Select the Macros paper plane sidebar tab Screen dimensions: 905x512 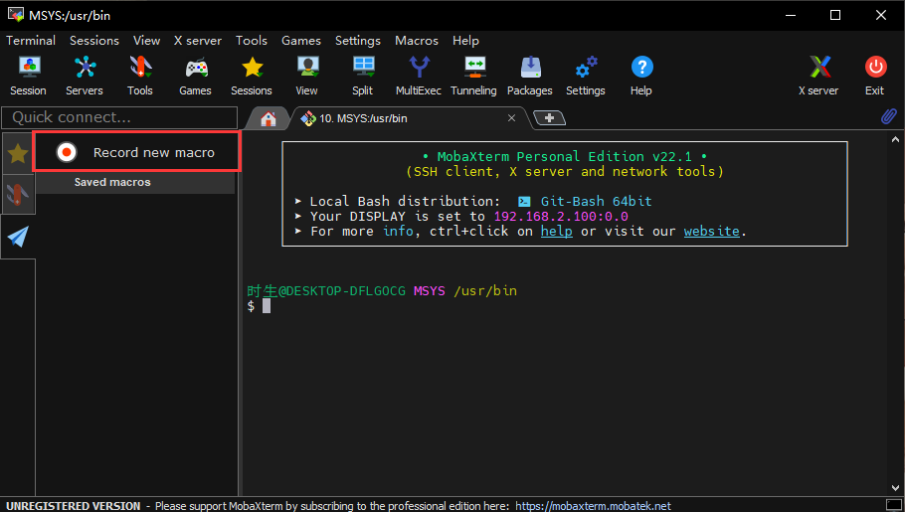(x=18, y=237)
